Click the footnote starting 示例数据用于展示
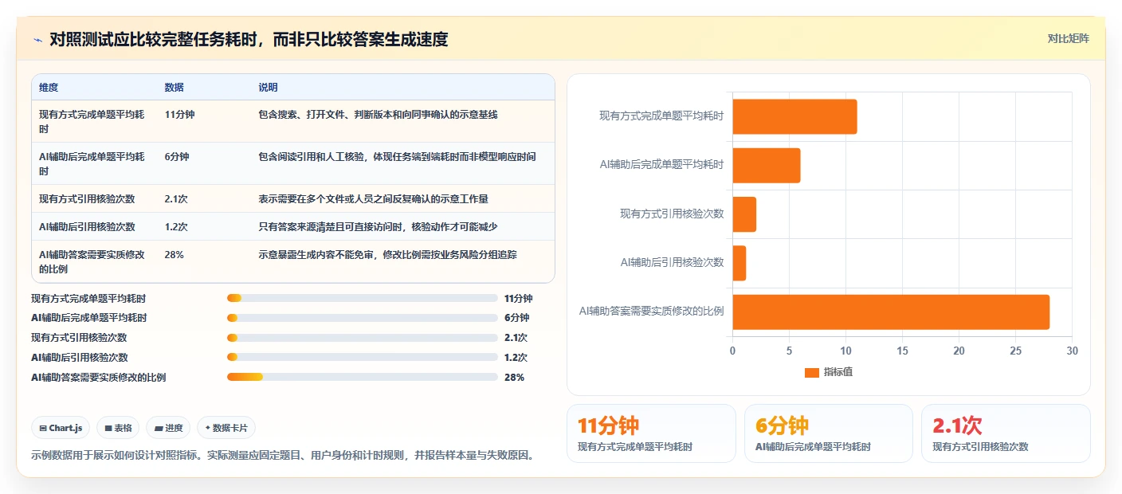The image size is (1122, 494). [x=282, y=456]
